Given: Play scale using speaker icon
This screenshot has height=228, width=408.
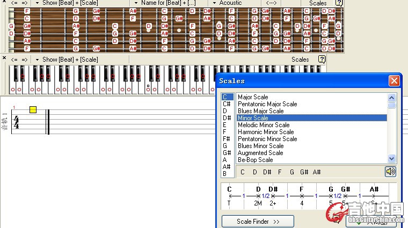Looking at the screenshot, I should [390, 172].
